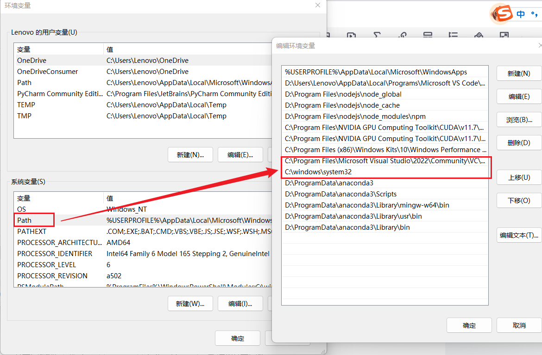This screenshot has height=355, width=542.
Task: Select the OneDrive user variable
Action: click(144, 61)
